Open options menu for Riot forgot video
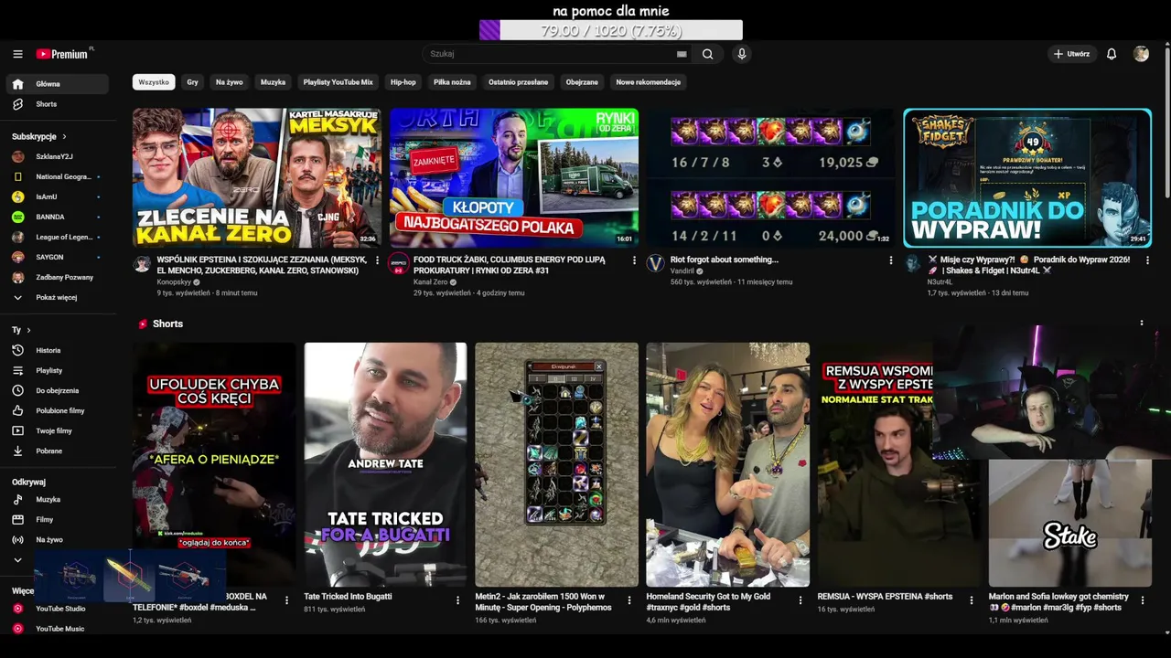This screenshot has height=658, width=1171. (x=891, y=260)
